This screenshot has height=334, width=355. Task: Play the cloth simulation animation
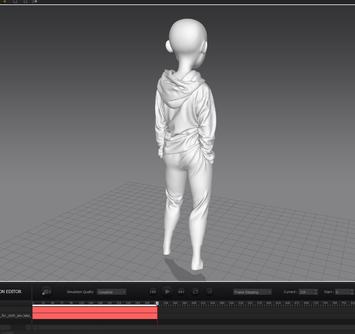coord(167,292)
